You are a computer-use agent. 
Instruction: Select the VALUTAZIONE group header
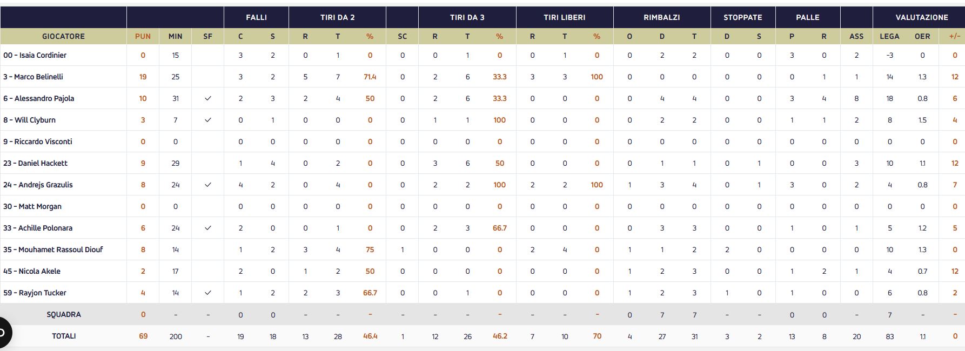(922, 17)
